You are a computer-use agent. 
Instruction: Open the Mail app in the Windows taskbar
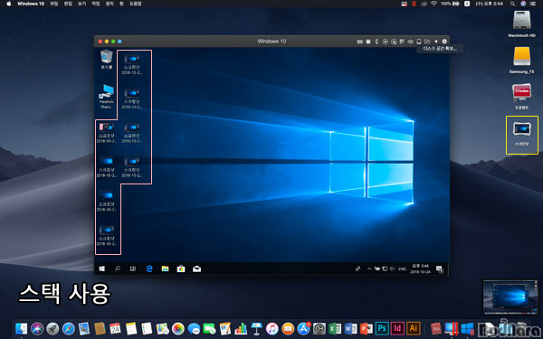[196, 268]
